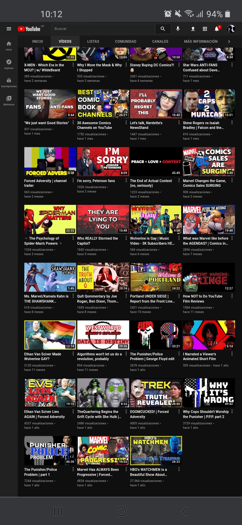The width and height of the screenshot is (242, 525).
Task: Open title Why Cops Shouldn't Worship the Punisher
Action: point(206,414)
